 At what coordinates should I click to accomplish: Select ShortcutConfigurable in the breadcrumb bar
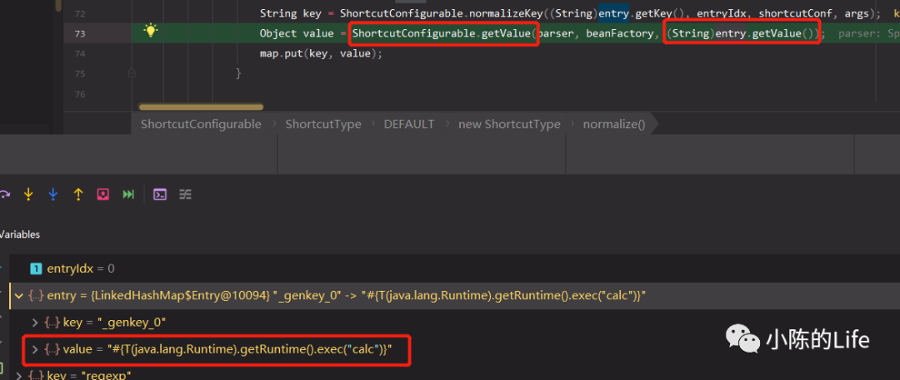point(201,124)
